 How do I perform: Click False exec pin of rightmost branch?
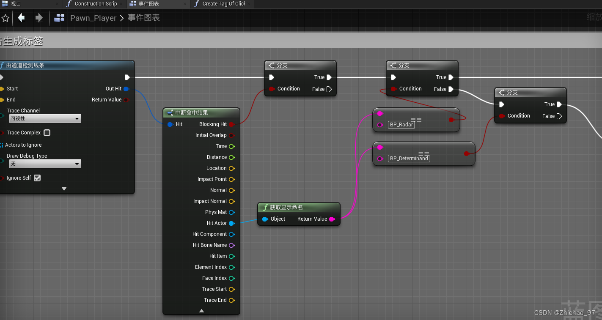click(x=559, y=116)
